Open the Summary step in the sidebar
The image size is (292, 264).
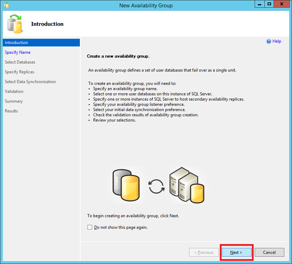pyautogui.click(x=14, y=101)
